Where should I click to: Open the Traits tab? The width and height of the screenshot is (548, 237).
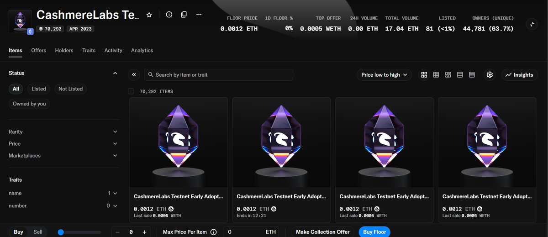(89, 50)
